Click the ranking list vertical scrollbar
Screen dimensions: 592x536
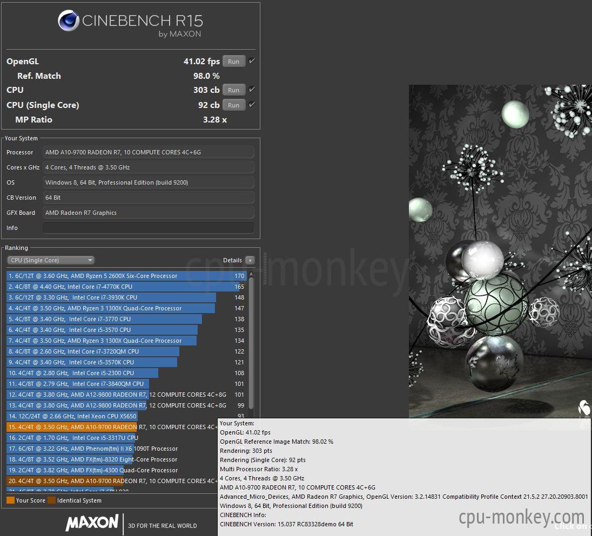(251, 343)
